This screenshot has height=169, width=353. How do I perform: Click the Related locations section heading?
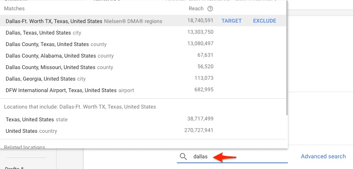25,147
